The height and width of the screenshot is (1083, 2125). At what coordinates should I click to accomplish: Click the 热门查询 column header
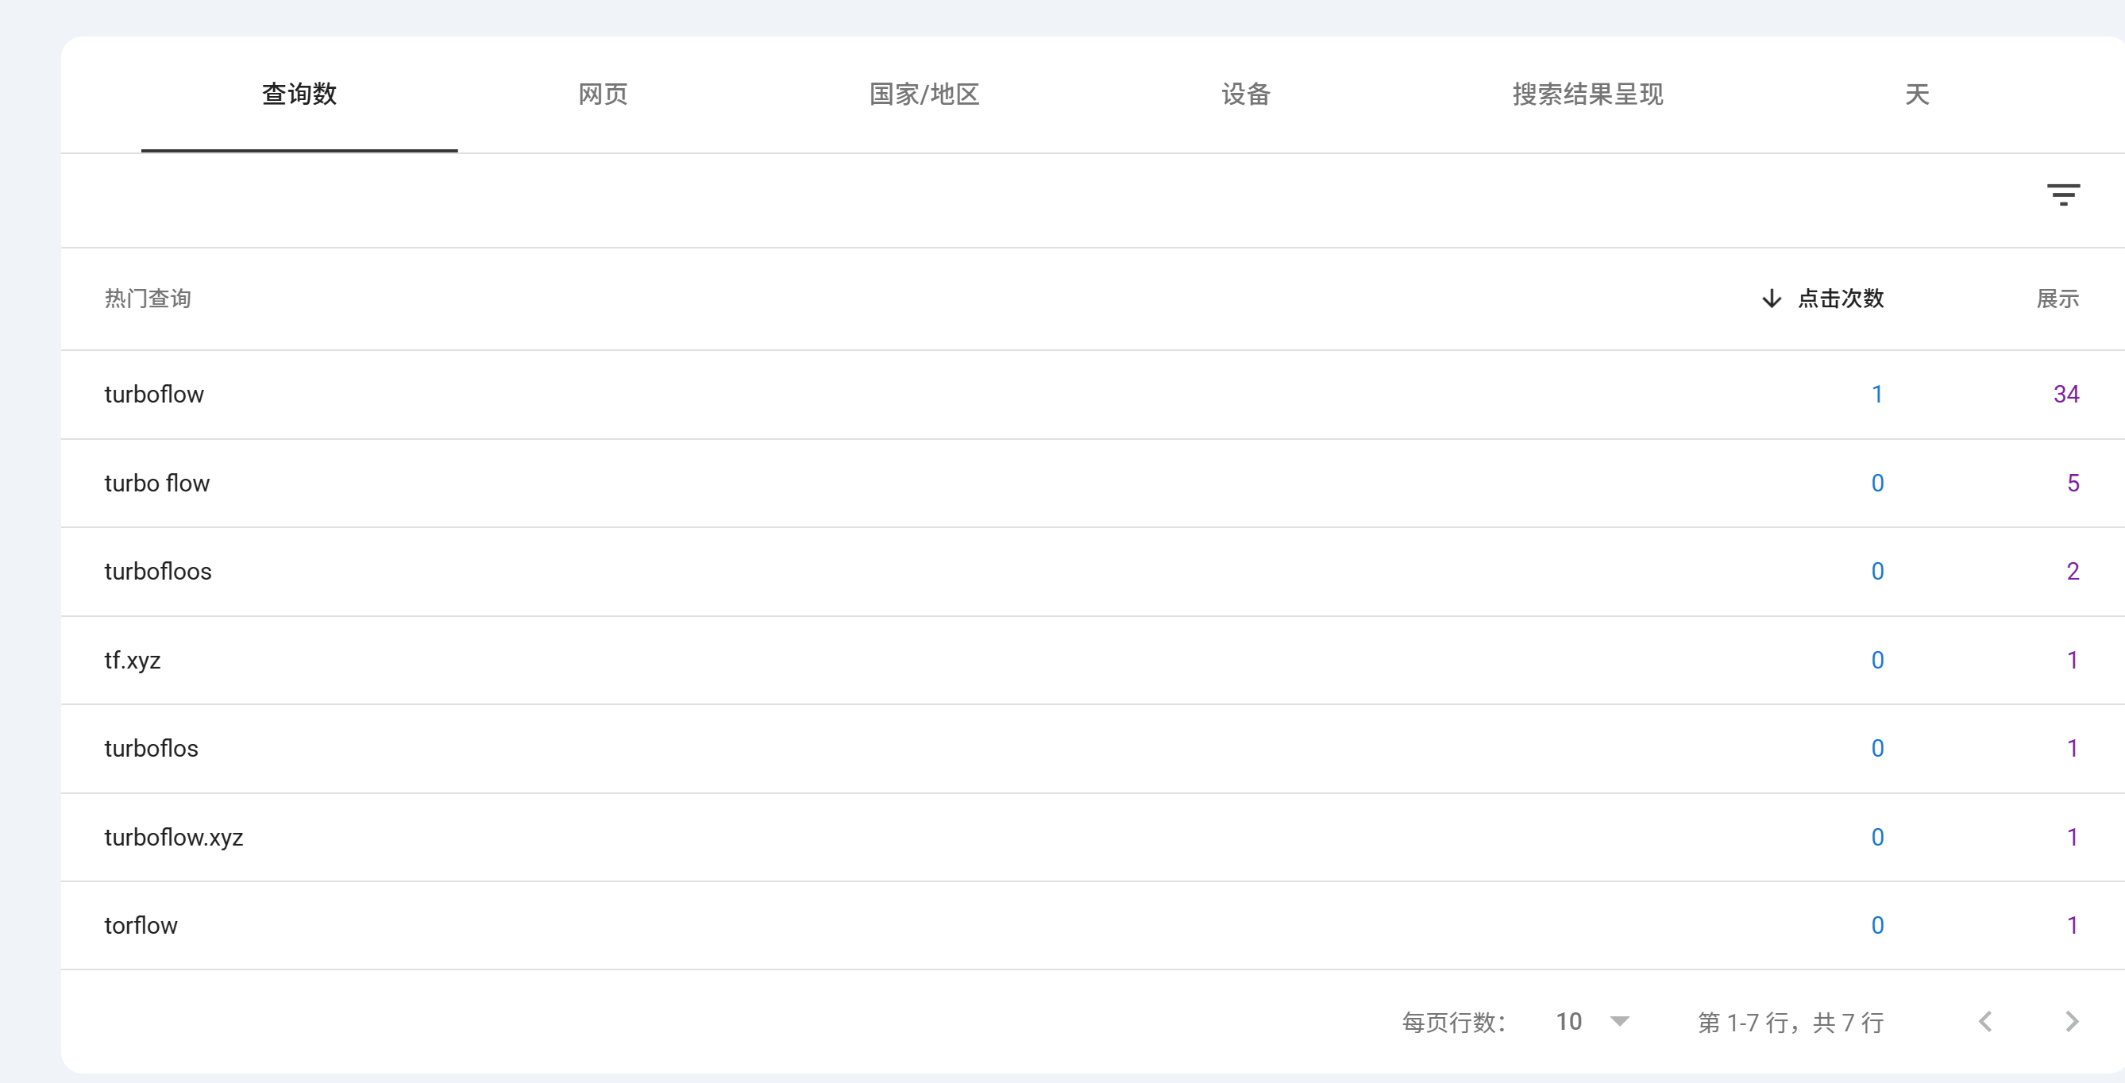[148, 298]
